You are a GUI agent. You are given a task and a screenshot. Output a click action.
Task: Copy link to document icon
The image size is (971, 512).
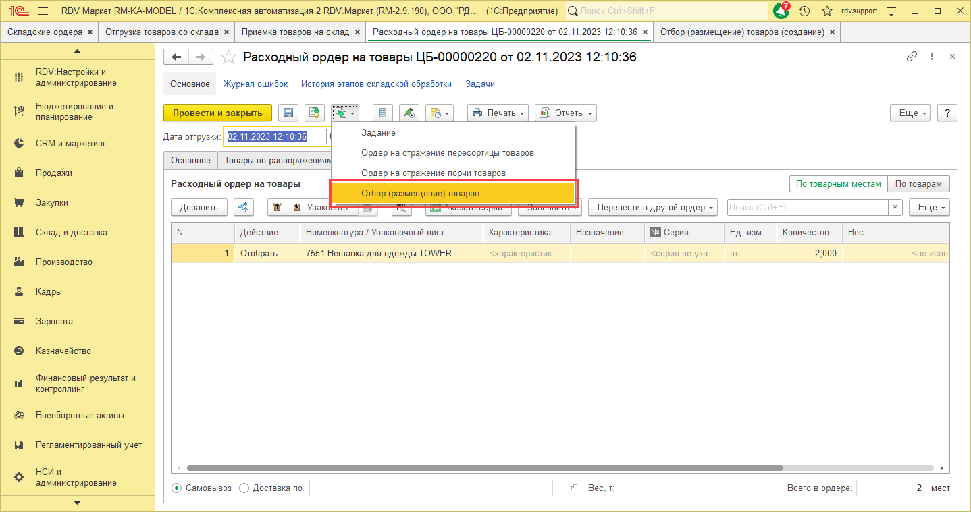point(912,57)
